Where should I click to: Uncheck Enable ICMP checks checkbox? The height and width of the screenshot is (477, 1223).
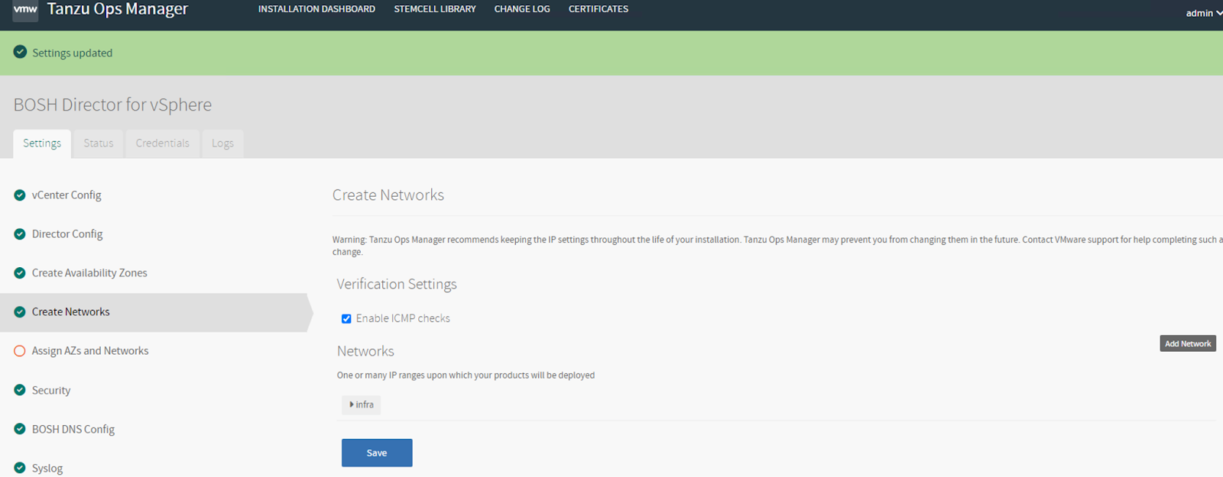346,319
